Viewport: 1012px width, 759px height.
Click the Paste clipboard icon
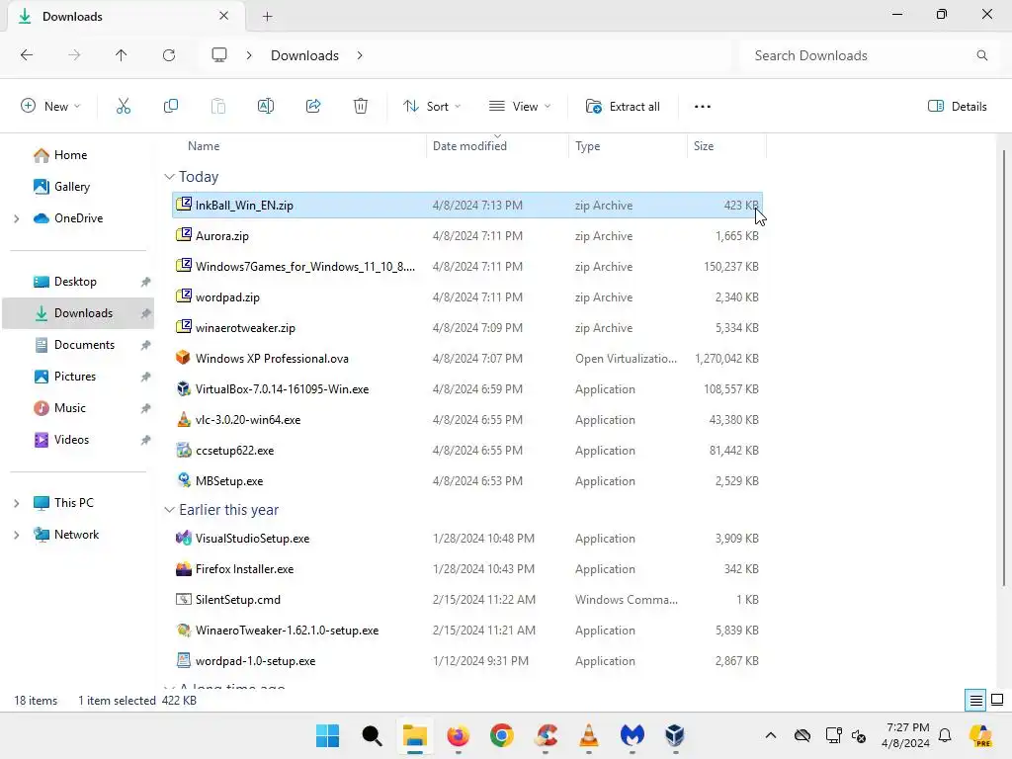pos(218,107)
